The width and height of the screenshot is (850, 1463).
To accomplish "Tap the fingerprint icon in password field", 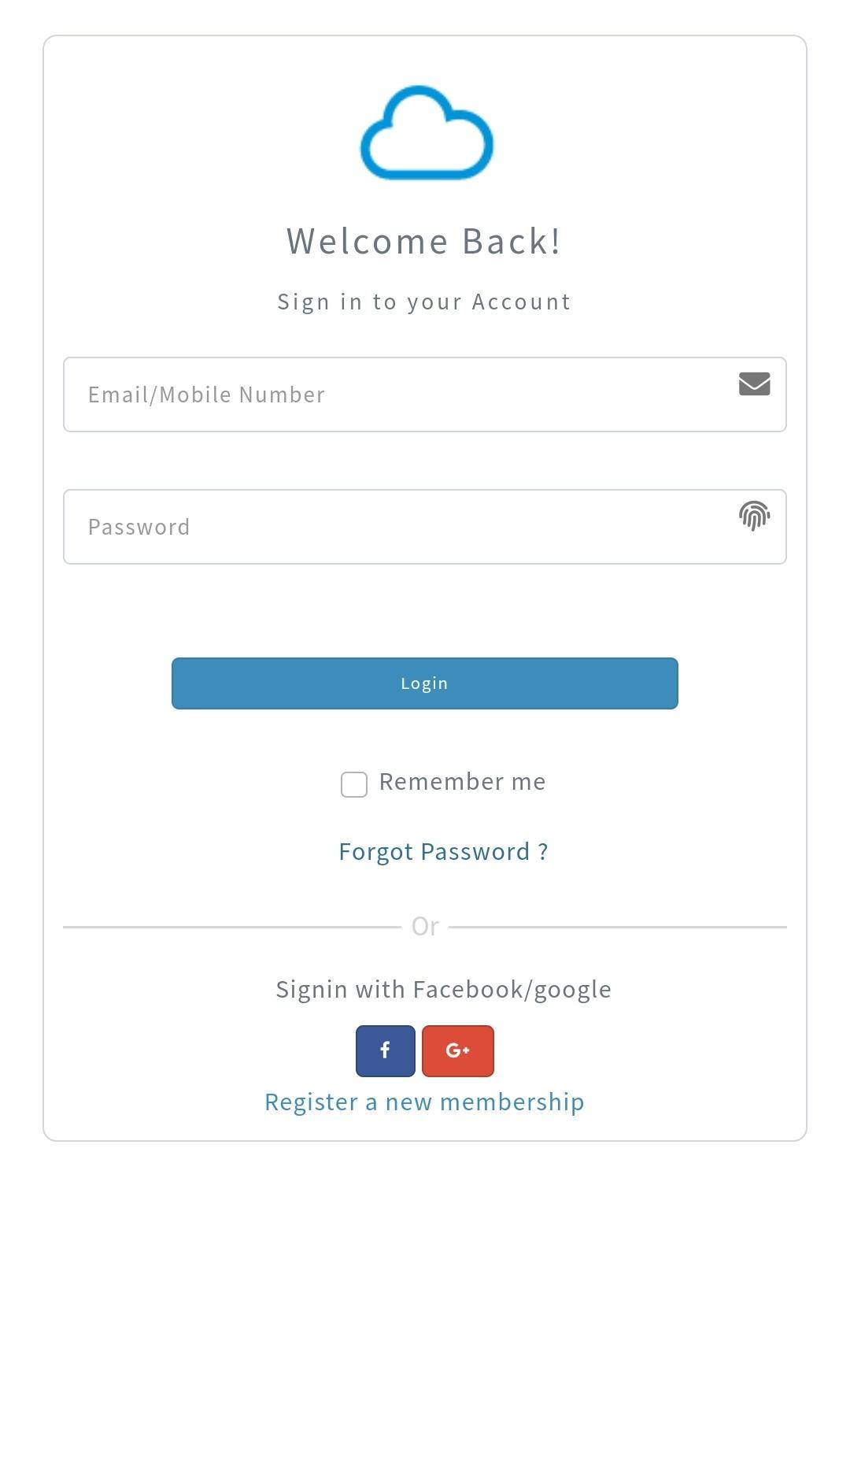I will coord(754,516).
